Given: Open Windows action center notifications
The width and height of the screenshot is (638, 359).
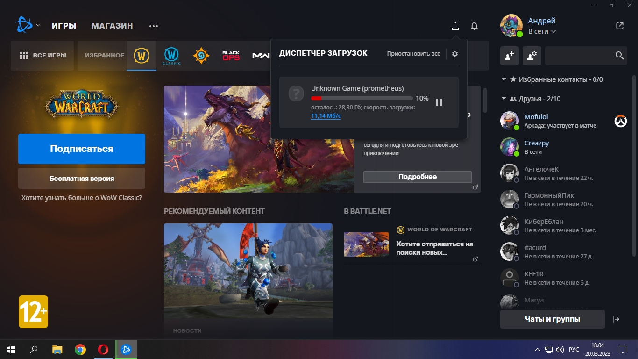Looking at the screenshot, I should click(622, 350).
